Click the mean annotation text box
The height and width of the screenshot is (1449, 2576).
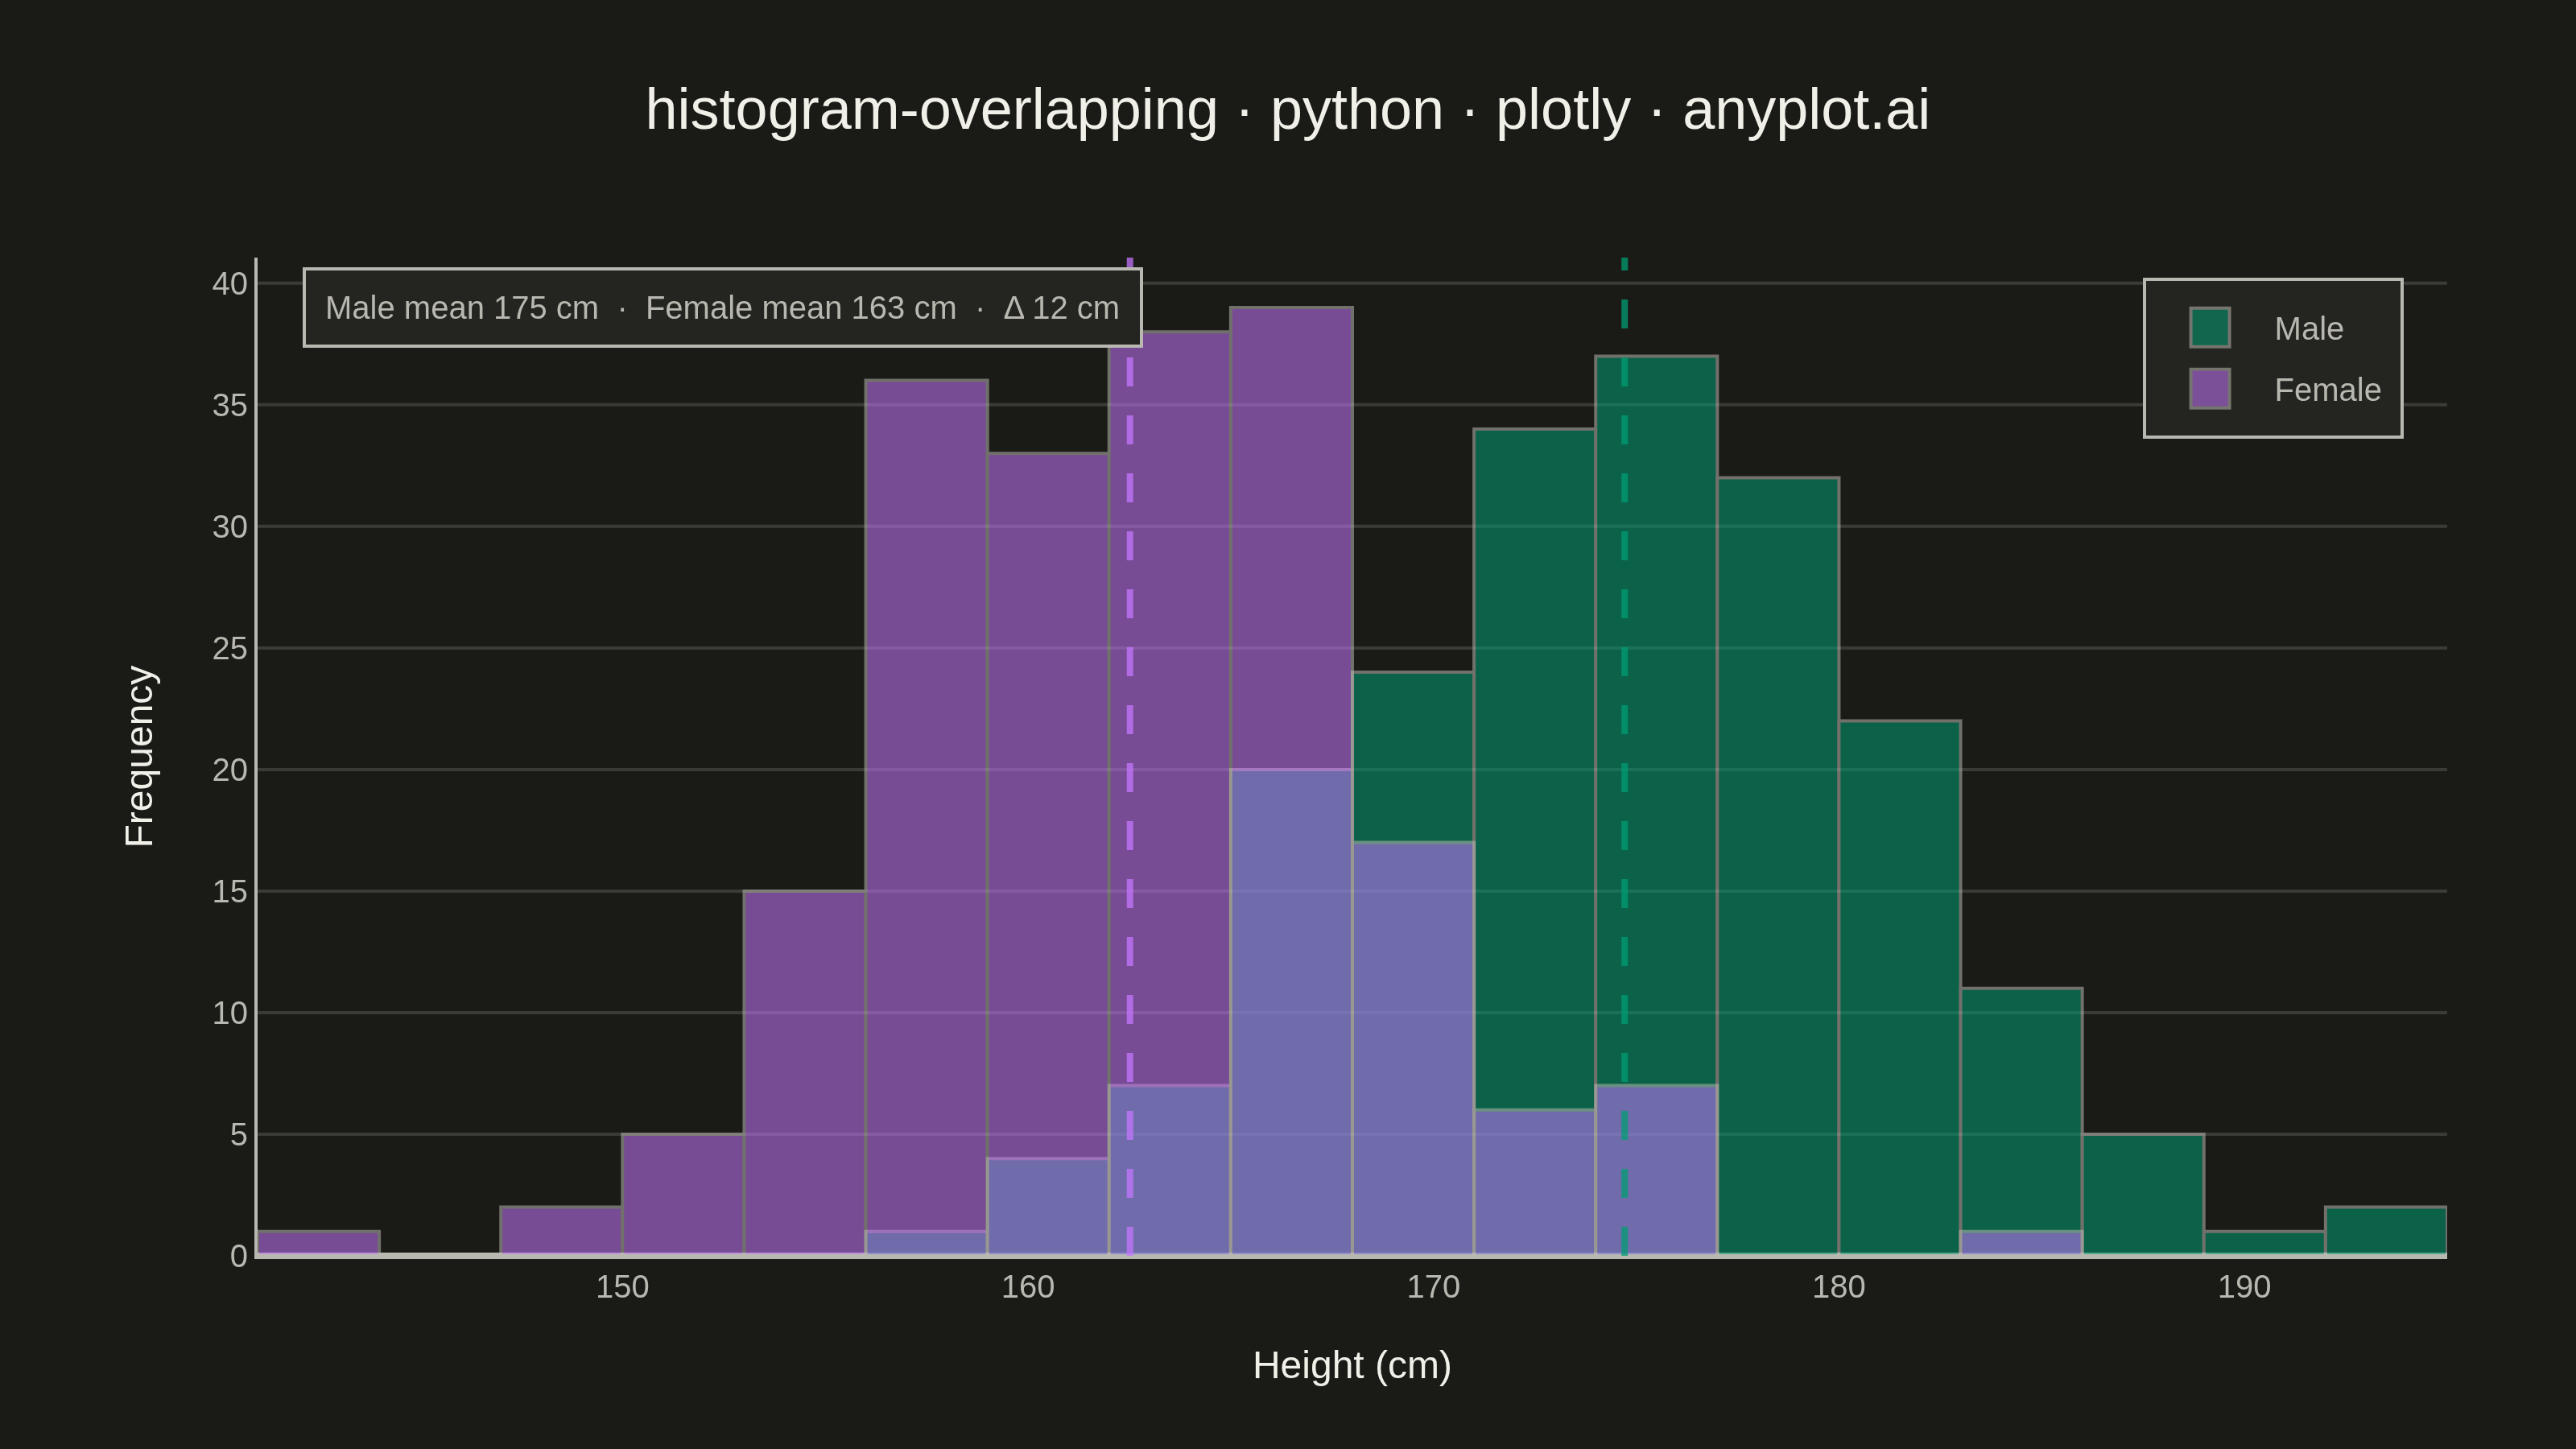pos(722,308)
